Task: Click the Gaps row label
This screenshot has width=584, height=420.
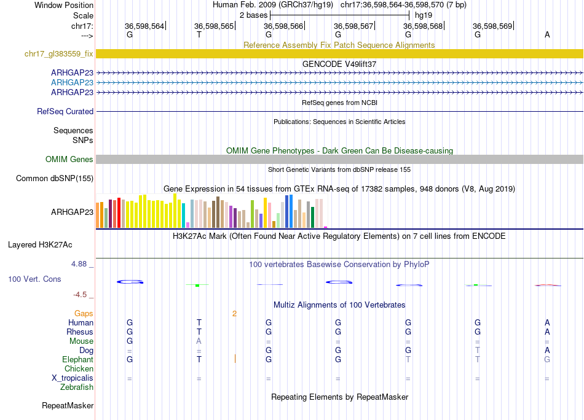Action: pos(84,314)
